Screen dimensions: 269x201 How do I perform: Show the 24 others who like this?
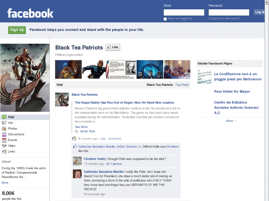pos(172,147)
